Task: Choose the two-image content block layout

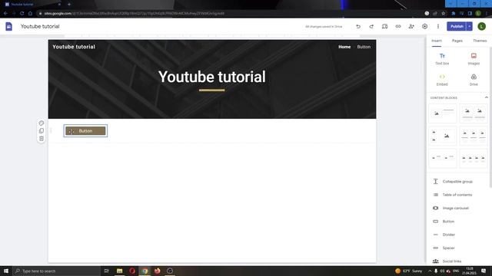Action: point(474,113)
